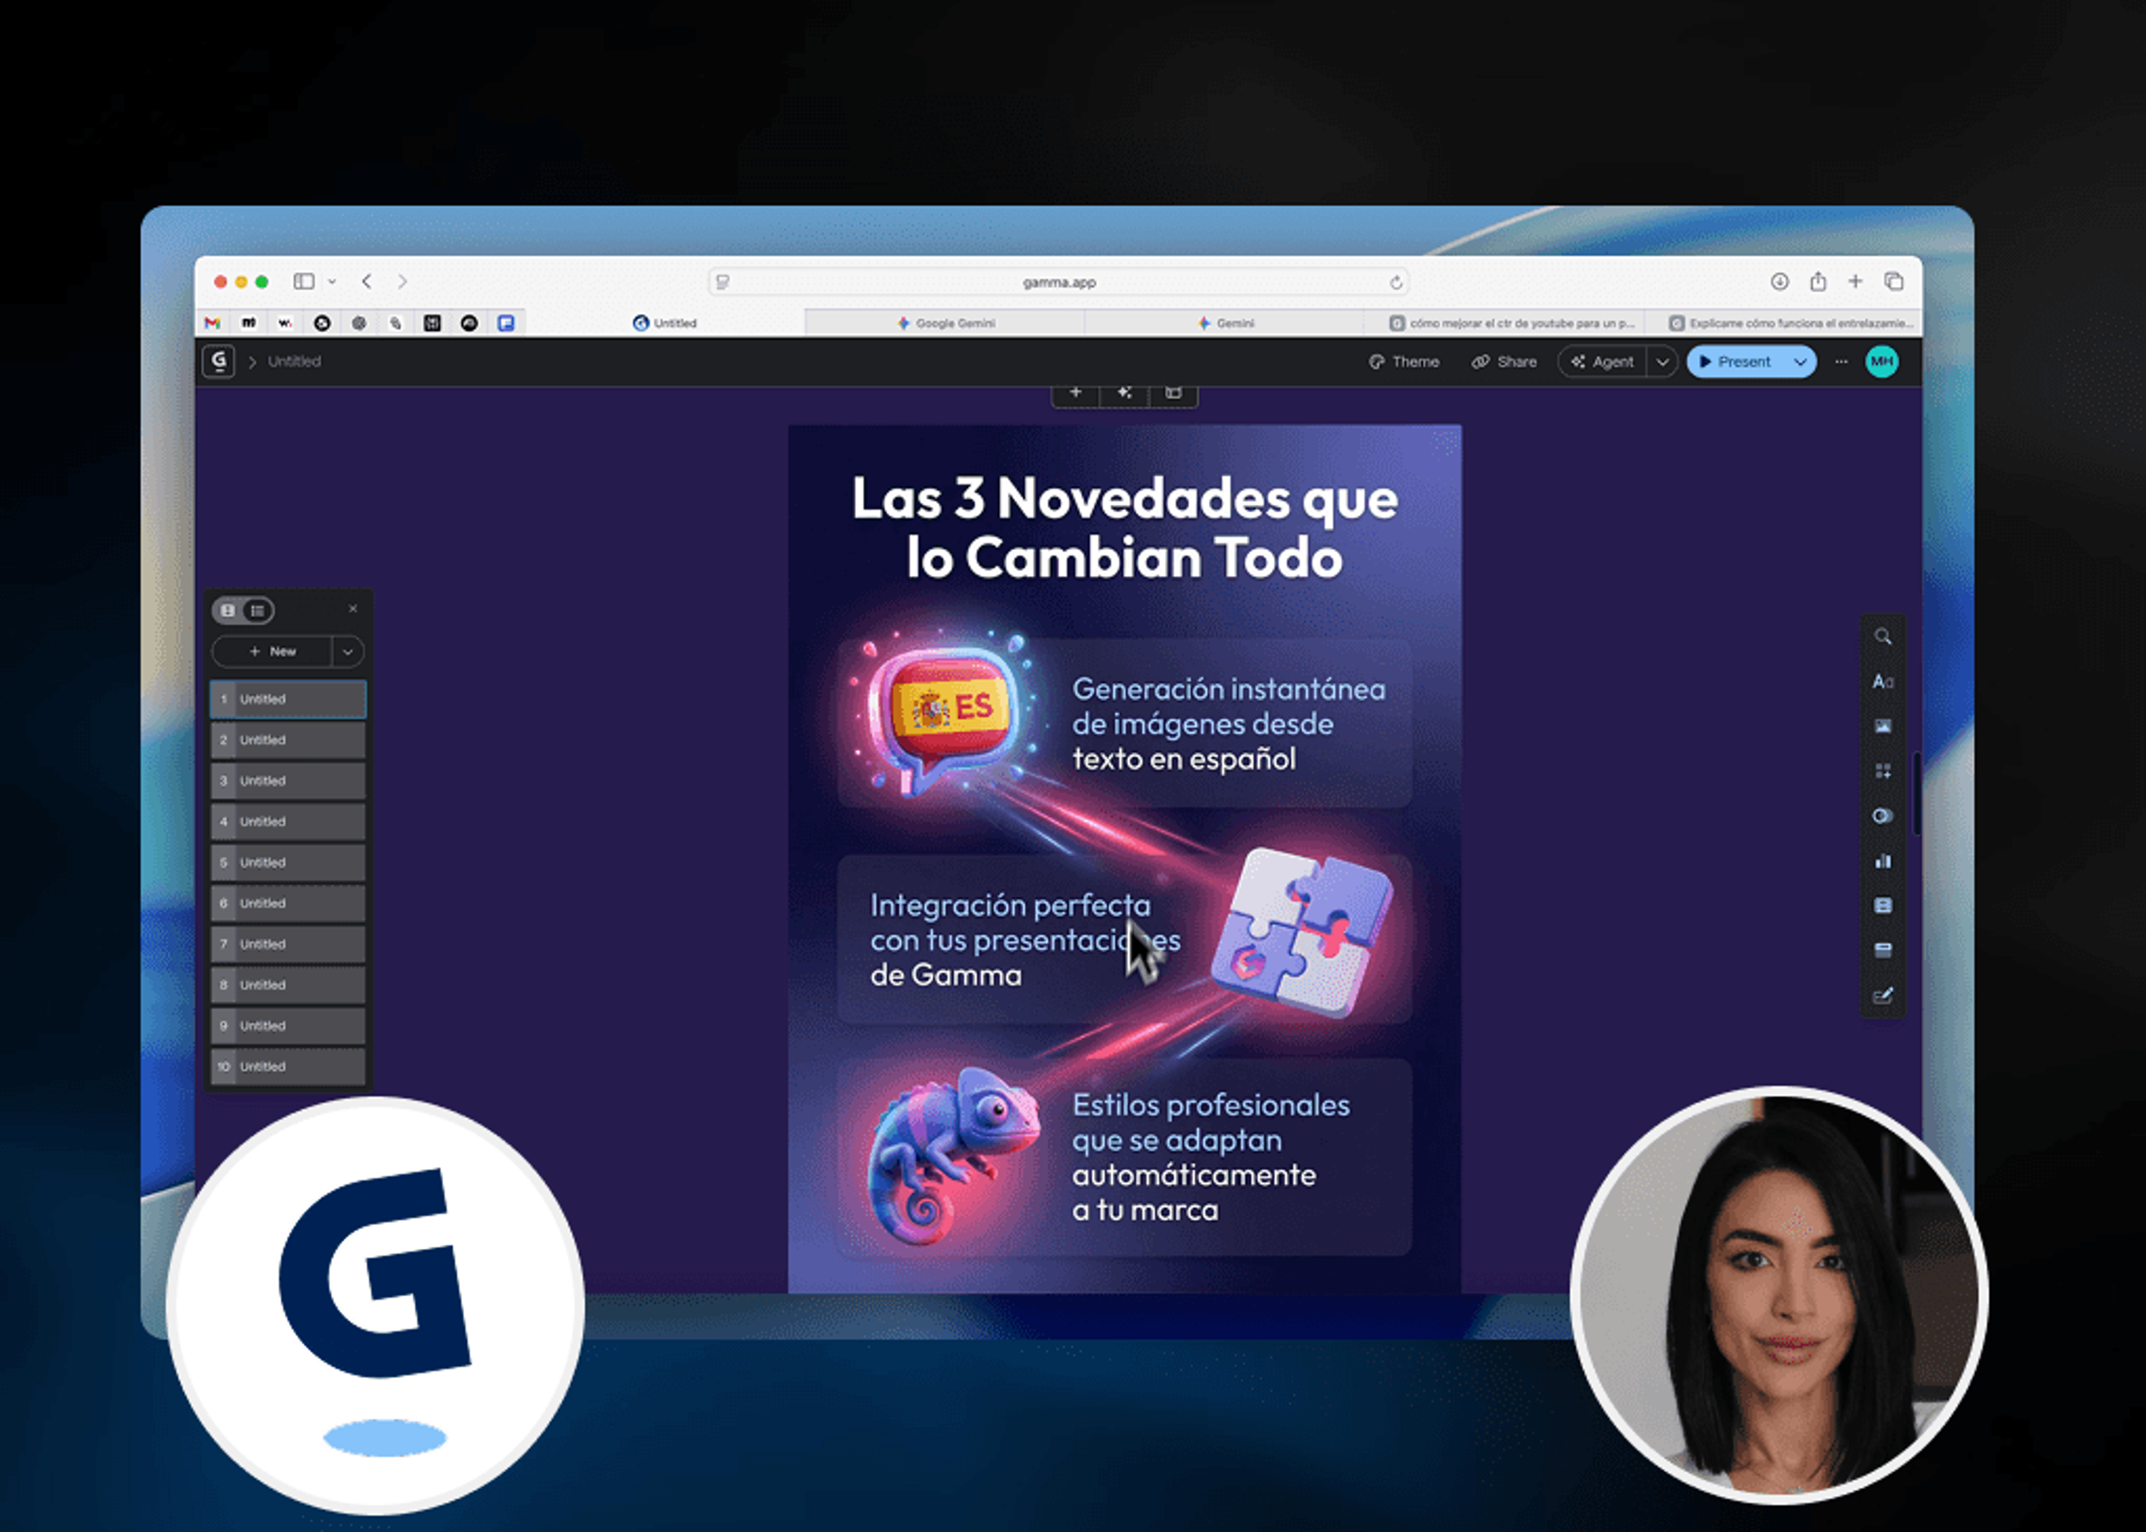Expand the Present options dropdown arrow

click(1800, 361)
